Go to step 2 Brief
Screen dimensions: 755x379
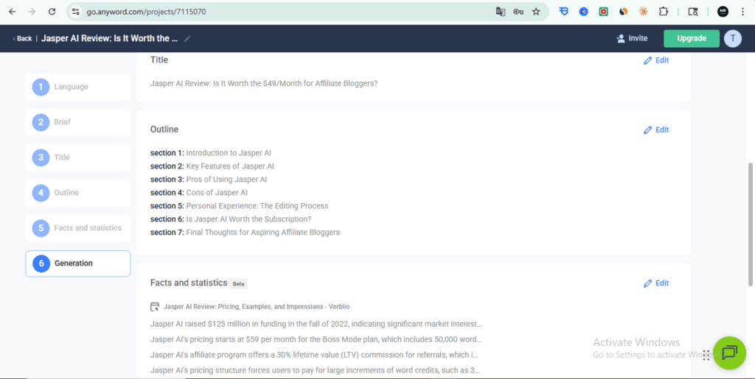78,122
